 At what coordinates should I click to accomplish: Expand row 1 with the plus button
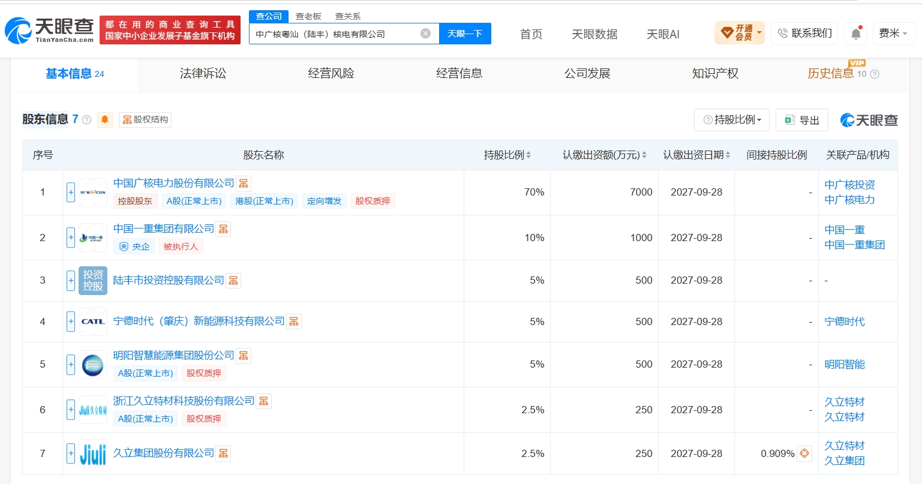coord(71,193)
